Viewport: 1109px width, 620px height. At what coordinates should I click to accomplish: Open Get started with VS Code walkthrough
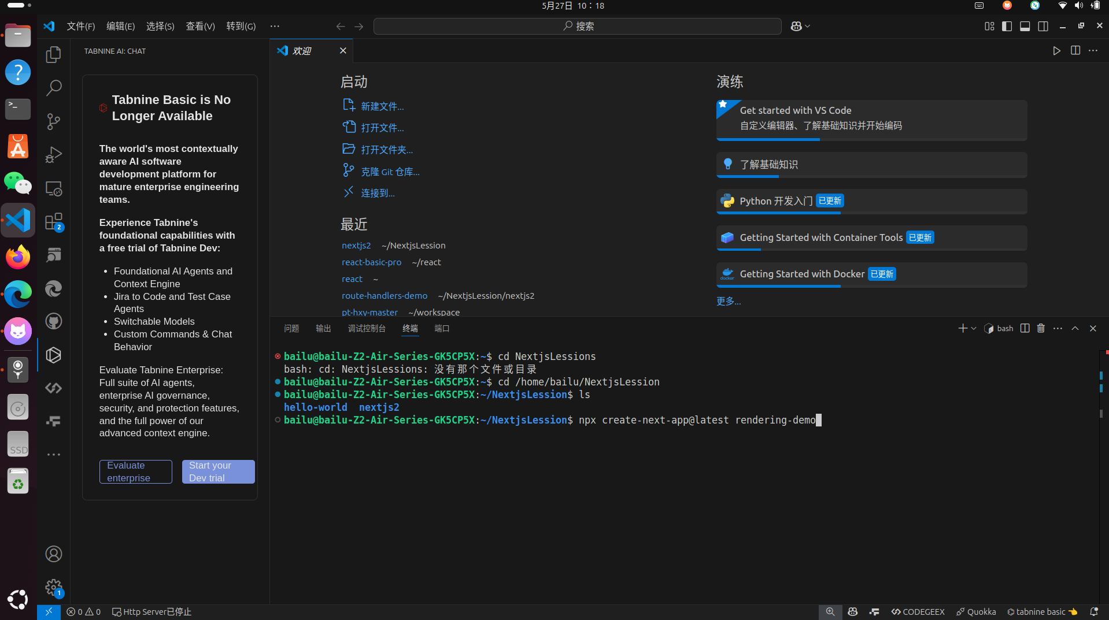coord(871,120)
